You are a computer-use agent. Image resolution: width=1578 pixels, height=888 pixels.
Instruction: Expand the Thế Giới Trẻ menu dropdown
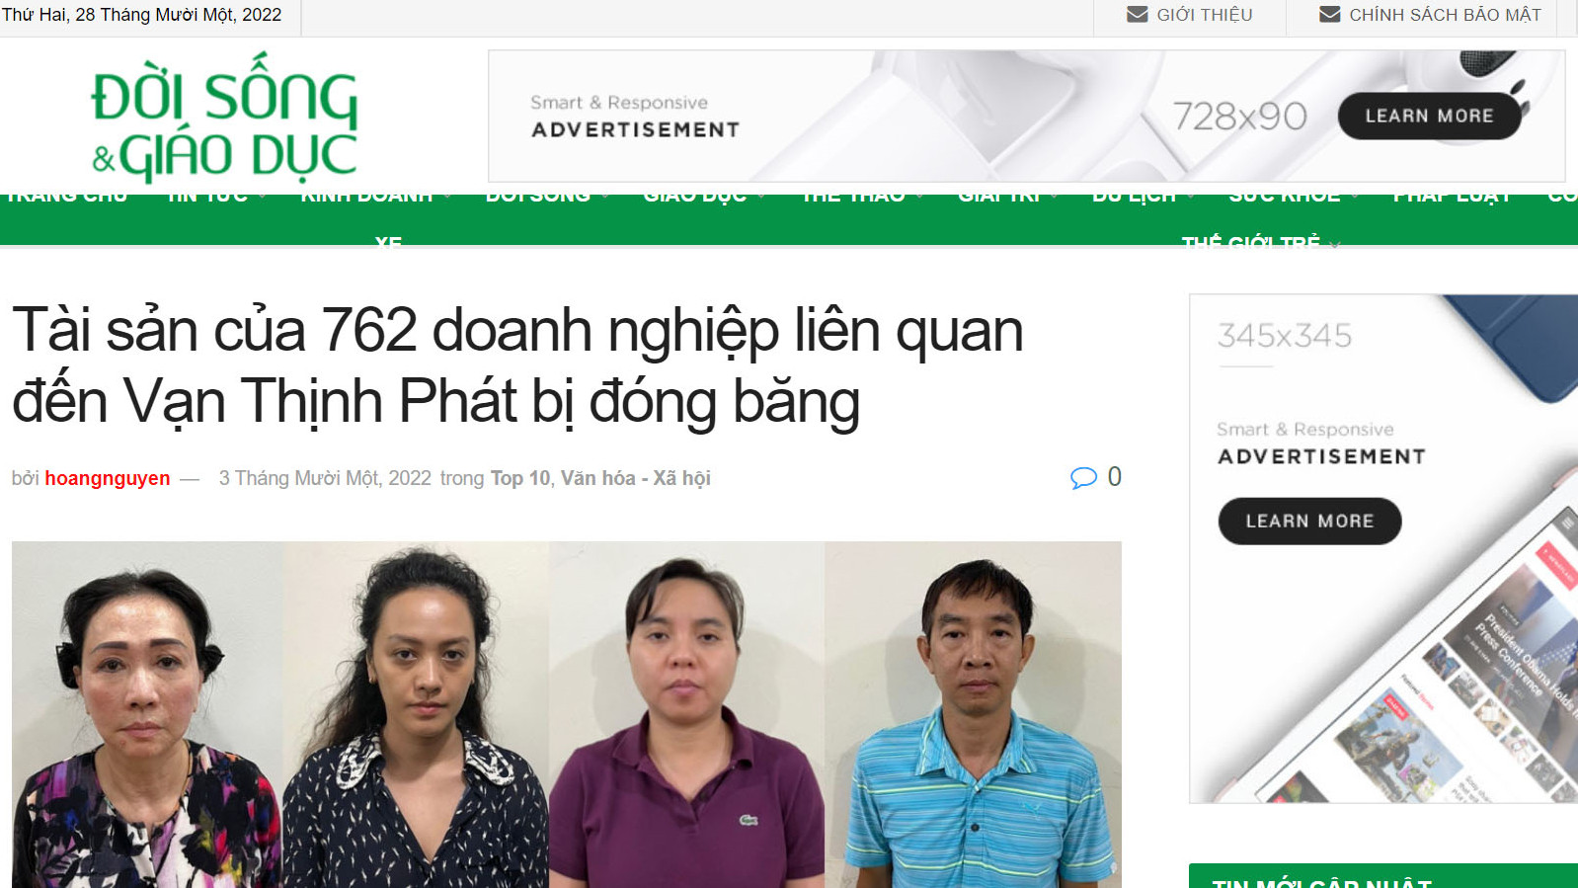(1335, 243)
